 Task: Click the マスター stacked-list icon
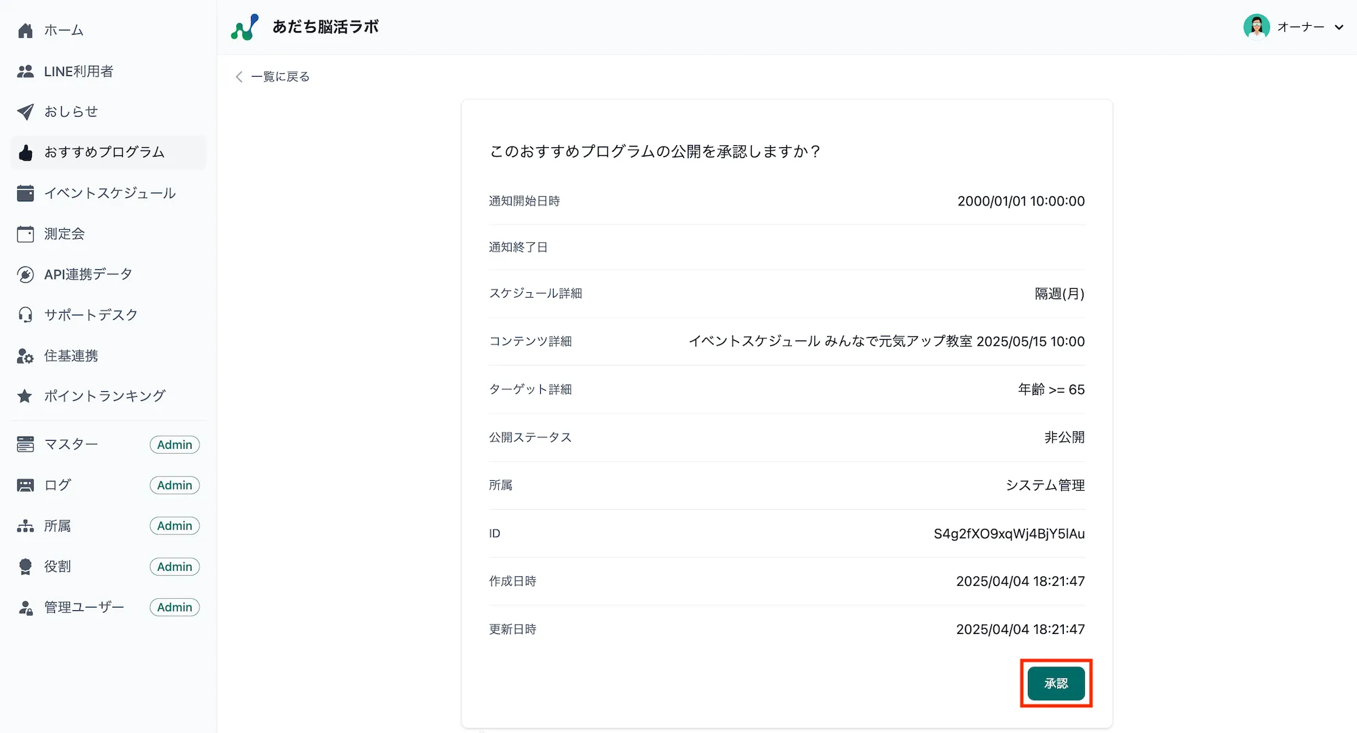click(25, 444)
